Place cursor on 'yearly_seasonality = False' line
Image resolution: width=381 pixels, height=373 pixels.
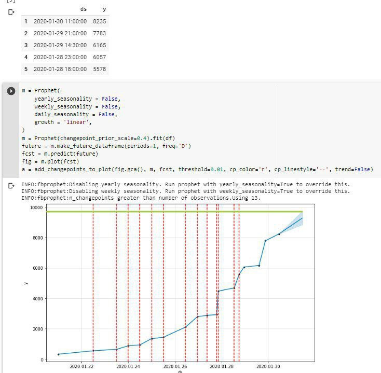click(77, 99)
